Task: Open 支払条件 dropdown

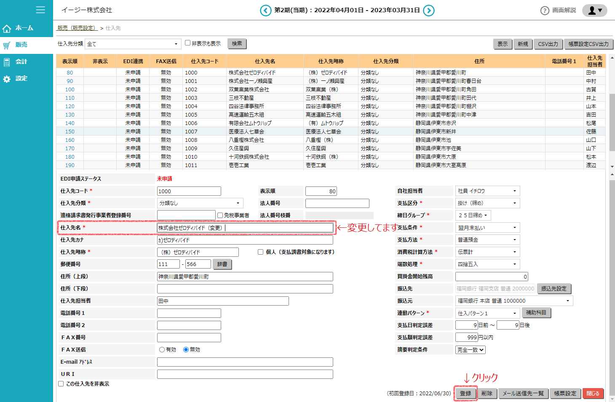Action: (487, 227)
